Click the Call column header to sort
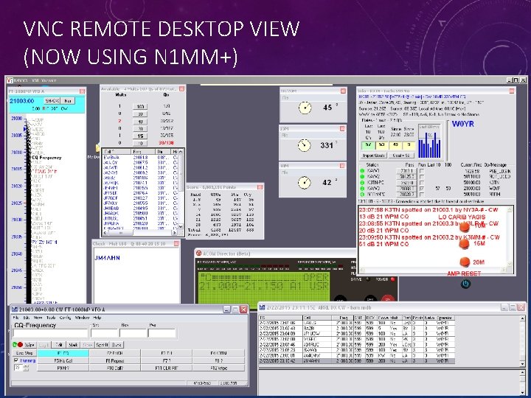The width and height of the screenshot is (531, 398). pyautogui.click(x=117, y=152)
